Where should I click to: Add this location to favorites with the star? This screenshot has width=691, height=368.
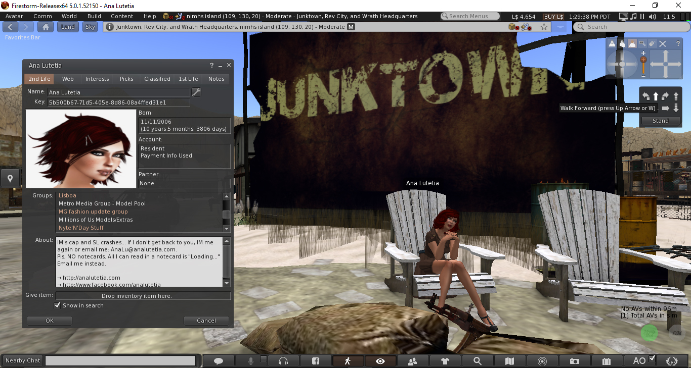(544, 27)
